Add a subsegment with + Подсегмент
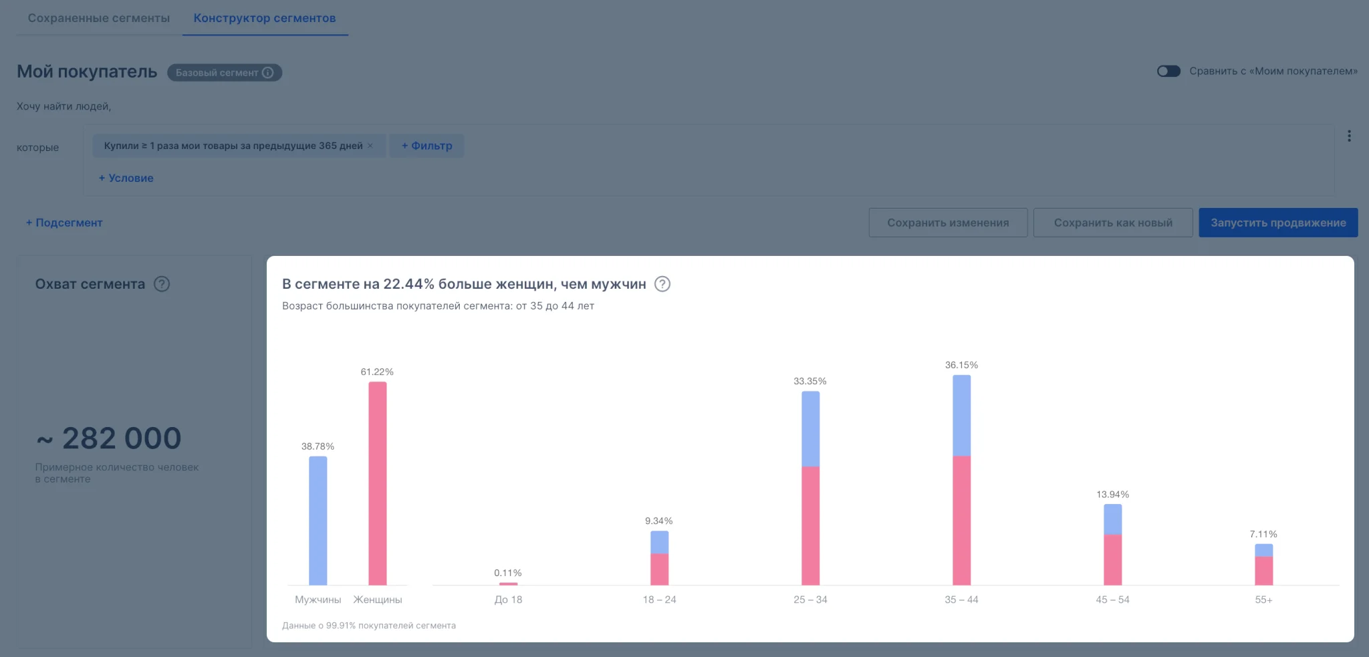Viewport: 1369px width, 657px height. click(x=64, y=223)
